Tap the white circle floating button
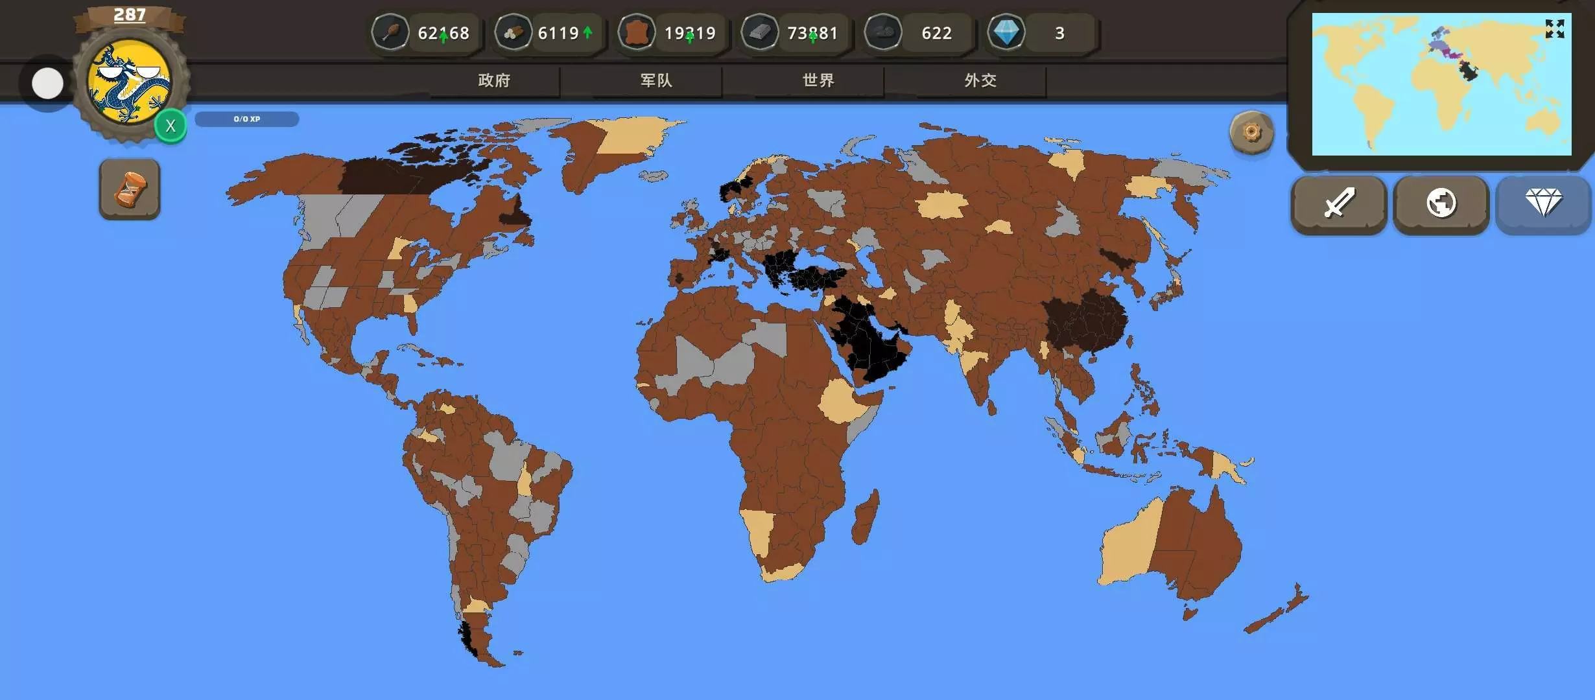Image resolution: width=1595 pixels, height=700 pixels. (x=47, y=84)
